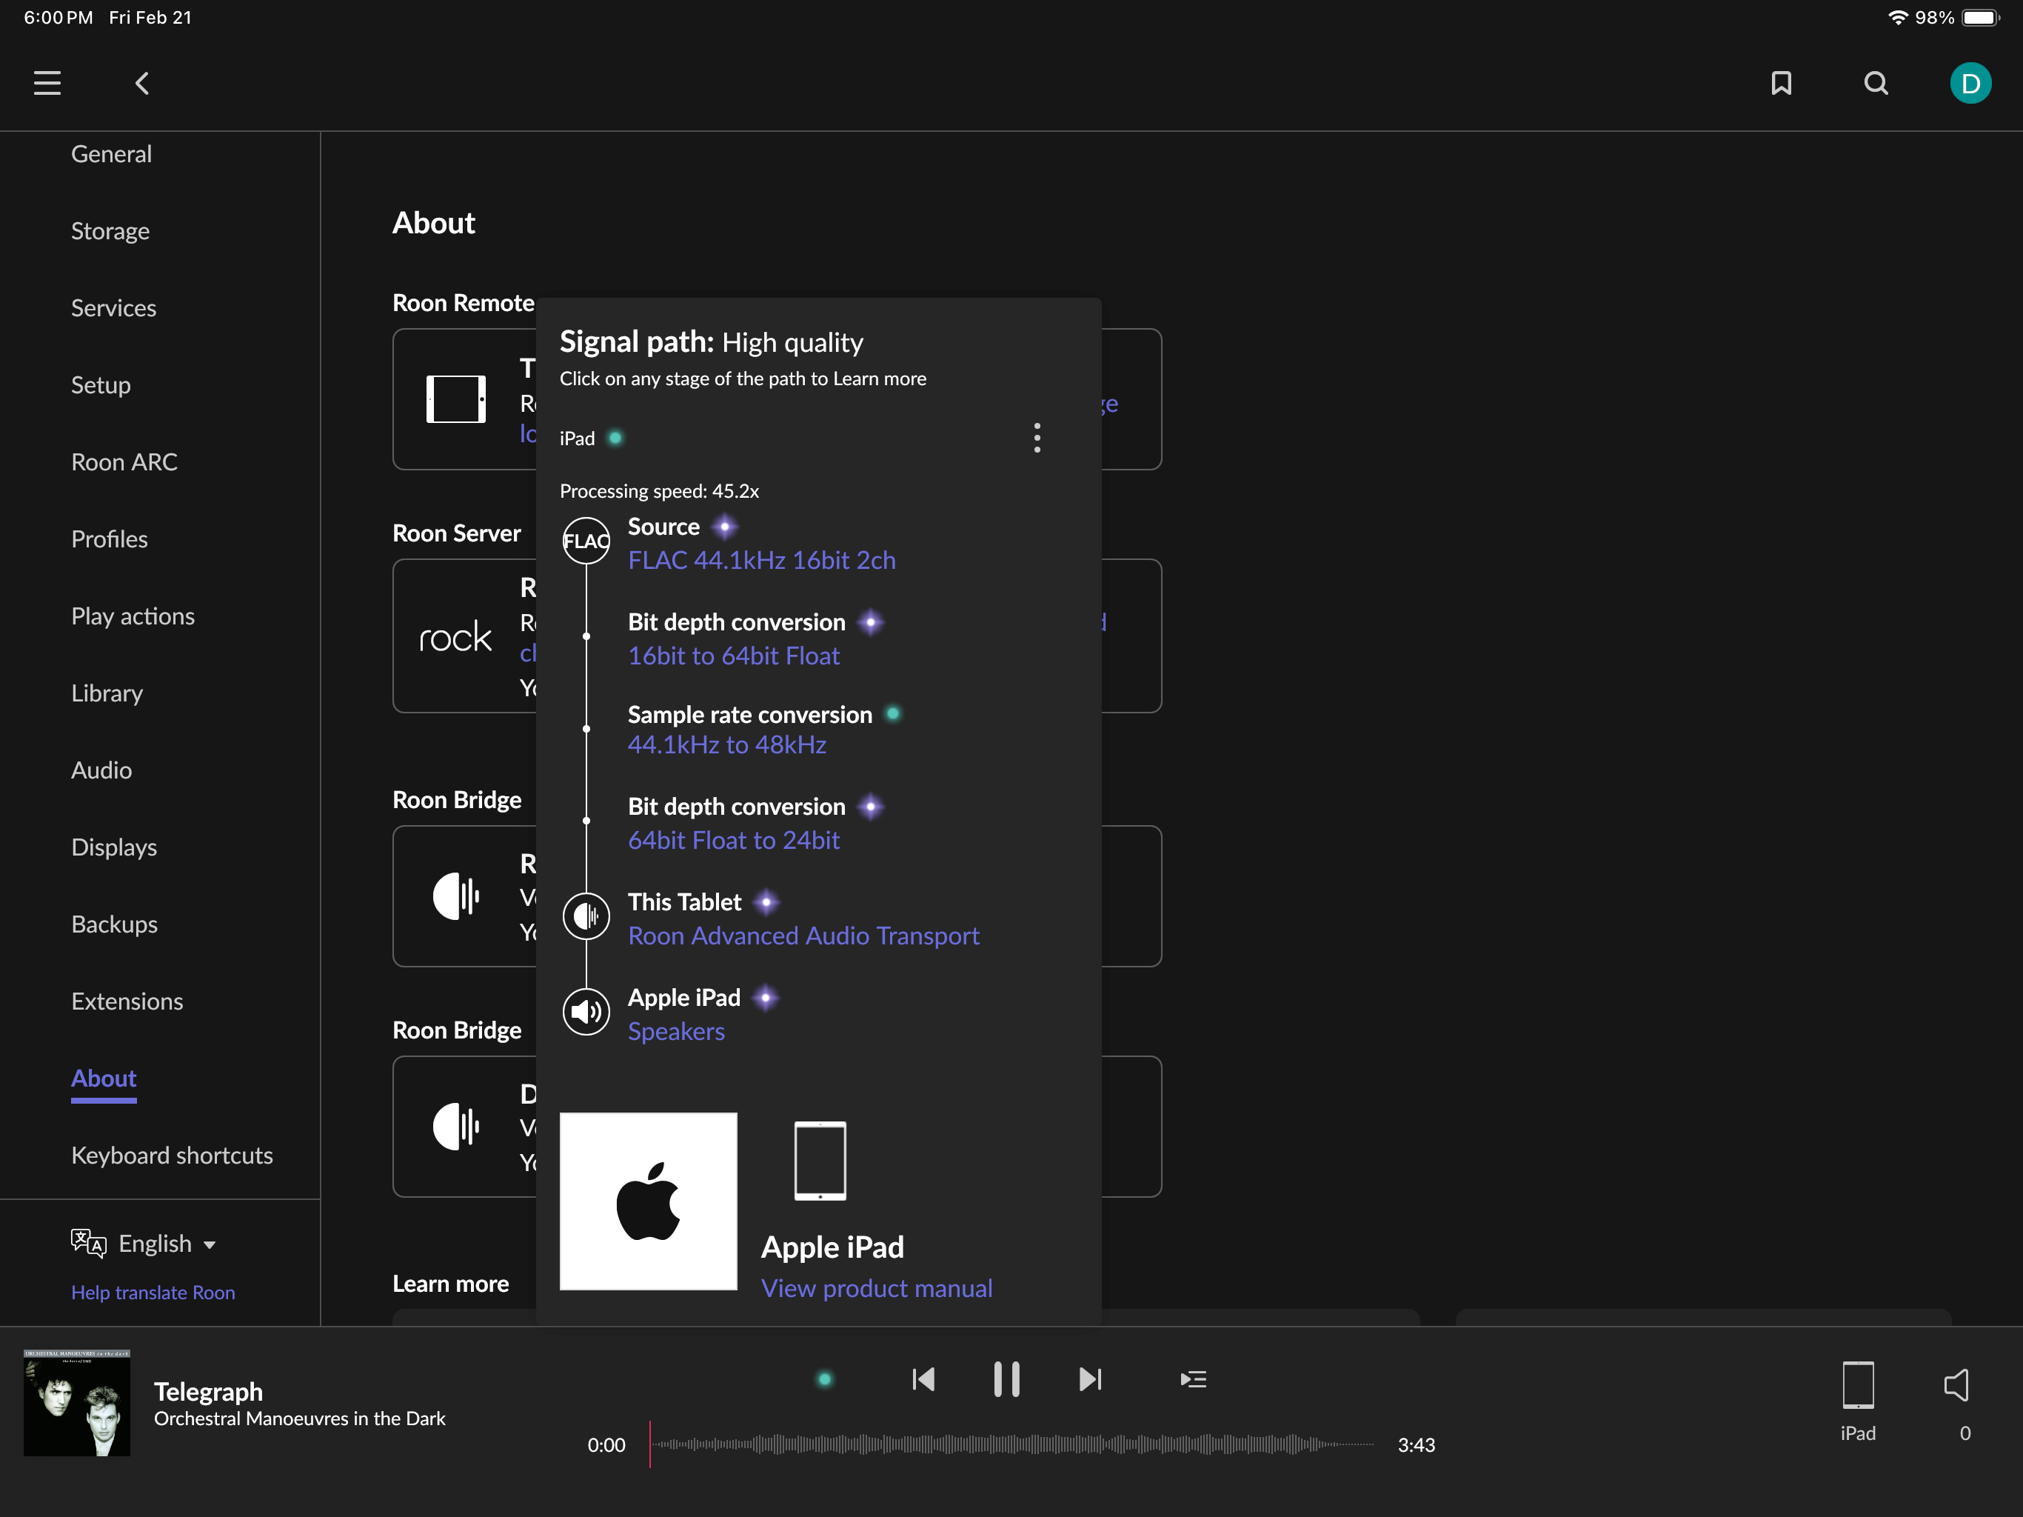Open the volume speaker icon

tap(1956, 1385)
